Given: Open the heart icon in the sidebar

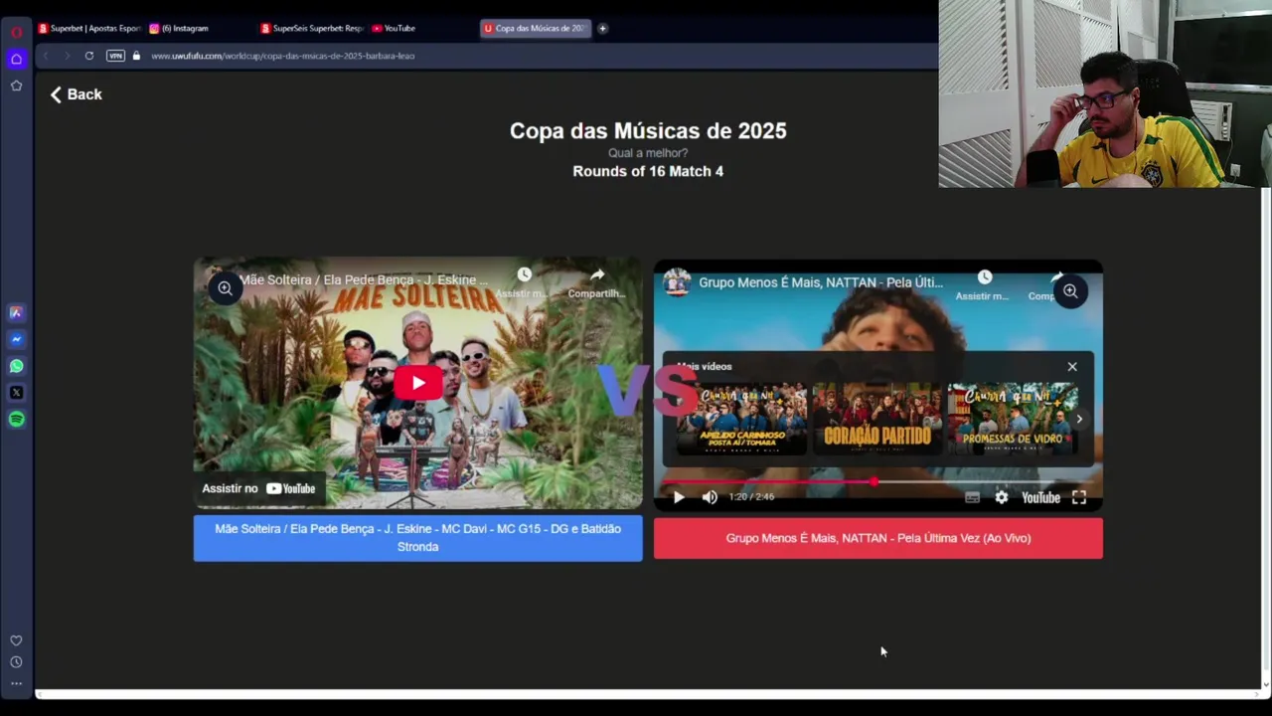Looking at the screenshot, I should point(16,640).
